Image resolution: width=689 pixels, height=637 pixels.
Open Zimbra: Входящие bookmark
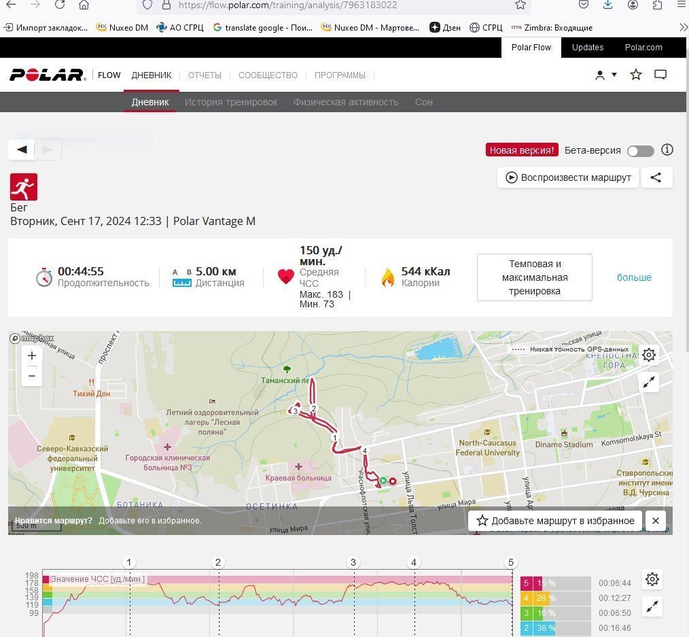coord(552,27)
